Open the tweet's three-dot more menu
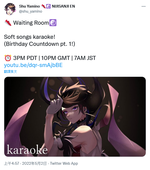This screenshot has height=170, width=150. [x=143, y=7]
